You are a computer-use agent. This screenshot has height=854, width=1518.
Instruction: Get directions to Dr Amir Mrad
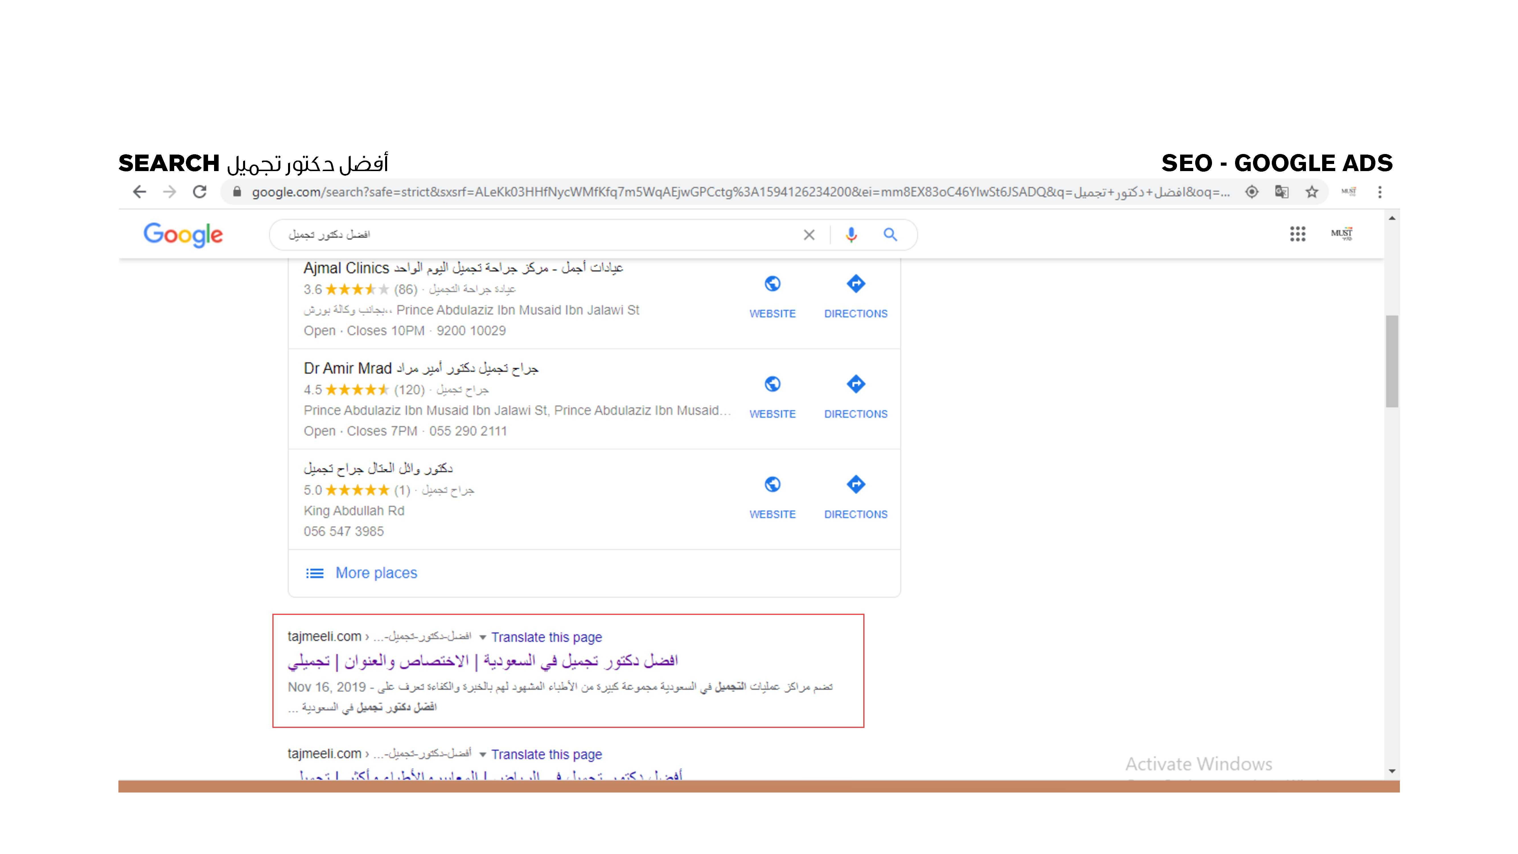click(856, 384)
